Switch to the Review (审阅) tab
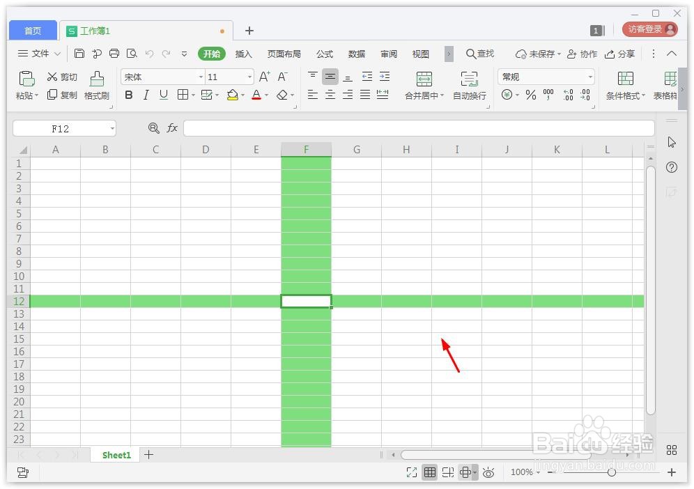 pyautogui.click(x=389, y=54)
